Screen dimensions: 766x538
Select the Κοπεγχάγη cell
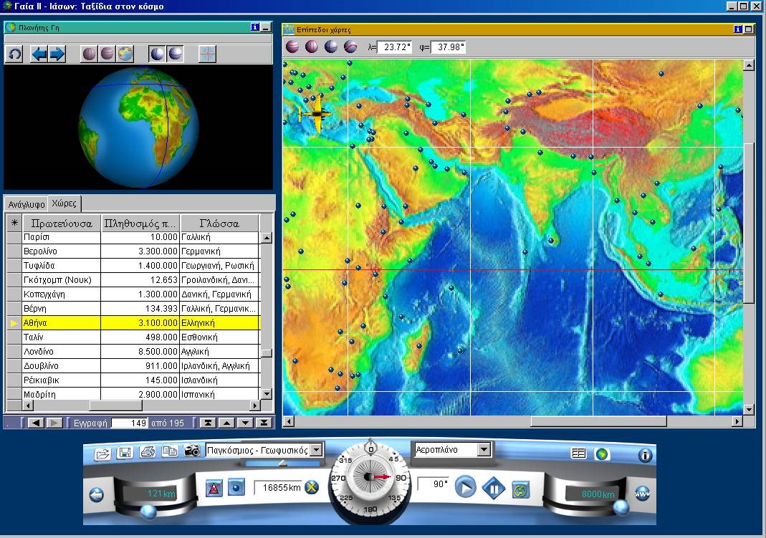click(x=62, y=294)
